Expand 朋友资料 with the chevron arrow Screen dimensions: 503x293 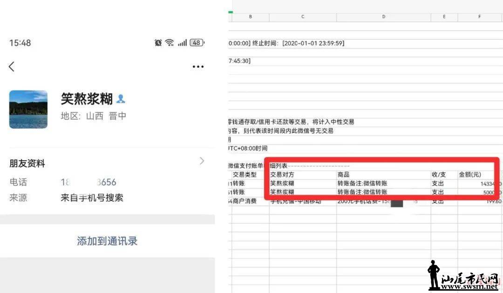[x=202, y=161]
